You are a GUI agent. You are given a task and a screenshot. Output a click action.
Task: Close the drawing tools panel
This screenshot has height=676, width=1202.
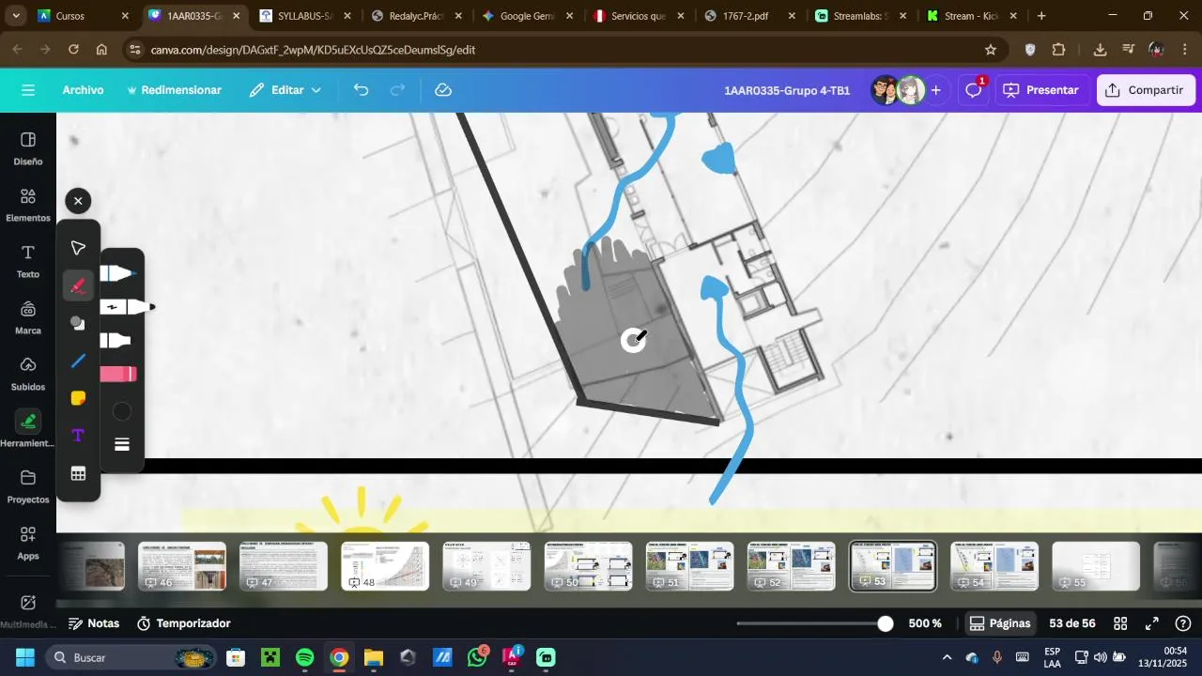pyautogui.click(x=78, y=201)
